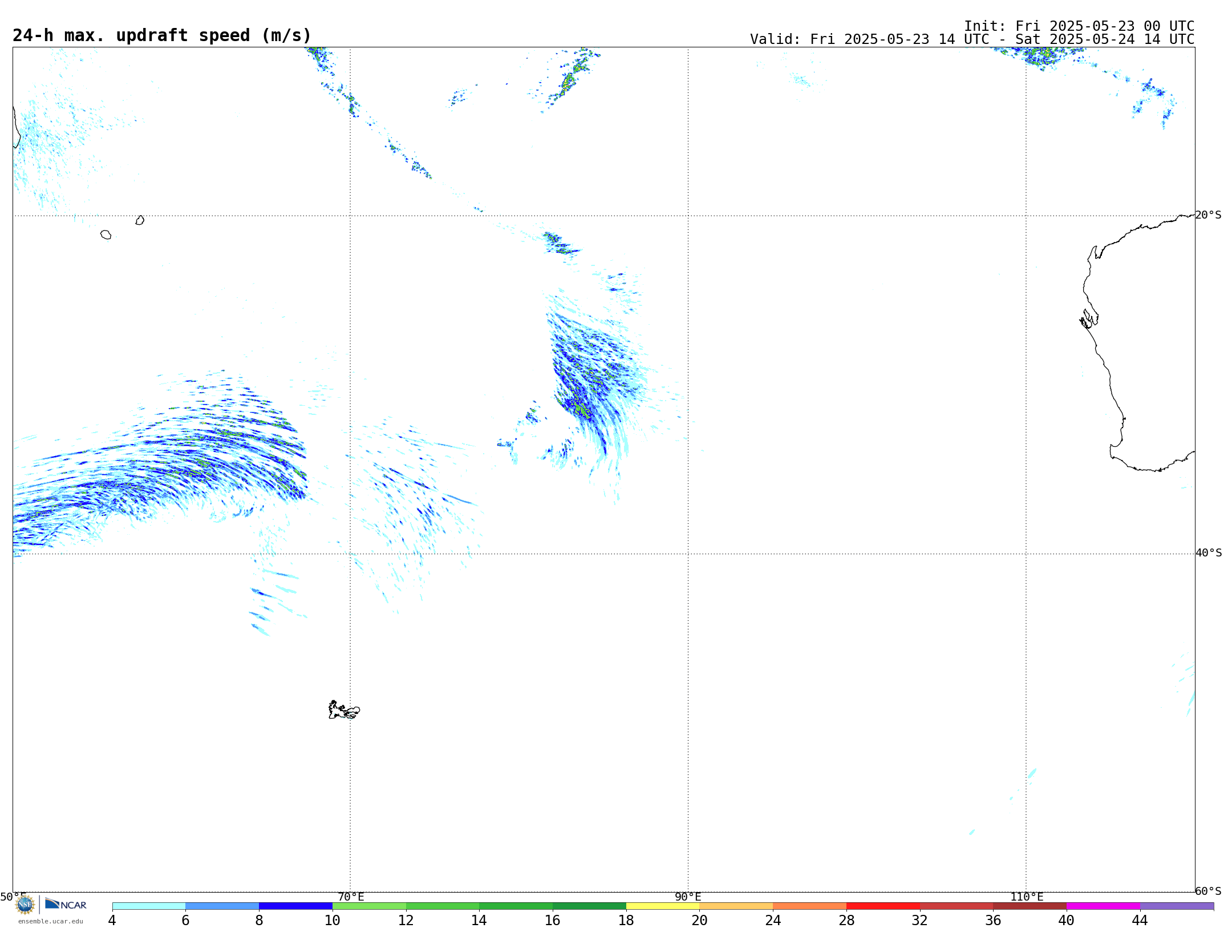Click the dark red 36-40 color swatch

[1030, 906]
